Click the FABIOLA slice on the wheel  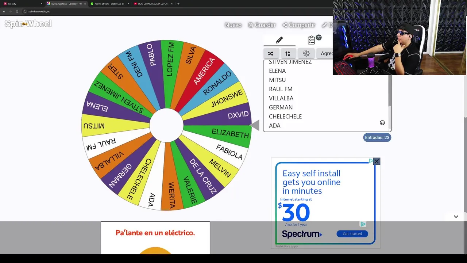[x=229, y=152]
